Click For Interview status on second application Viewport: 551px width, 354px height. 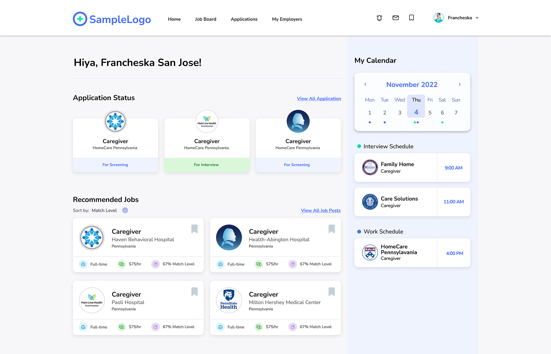tap(207, 165)
